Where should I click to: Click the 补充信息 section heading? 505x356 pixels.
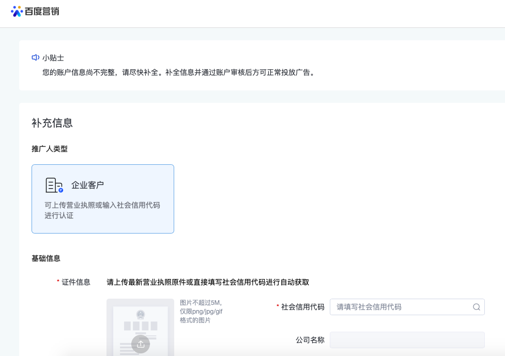52,123
